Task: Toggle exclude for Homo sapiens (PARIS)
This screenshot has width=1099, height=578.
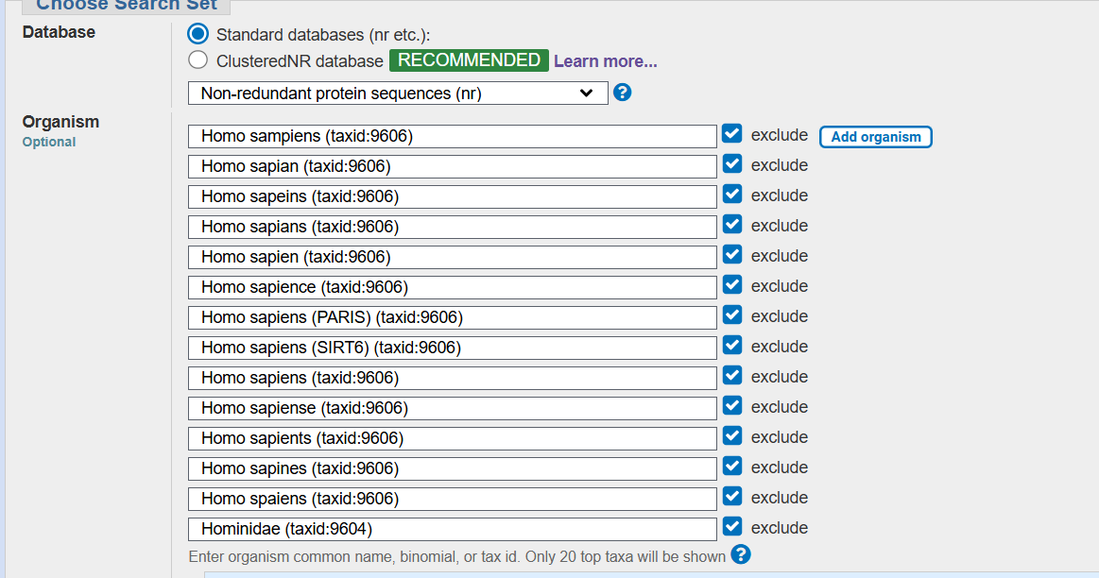Action: [x=731, y=314]
